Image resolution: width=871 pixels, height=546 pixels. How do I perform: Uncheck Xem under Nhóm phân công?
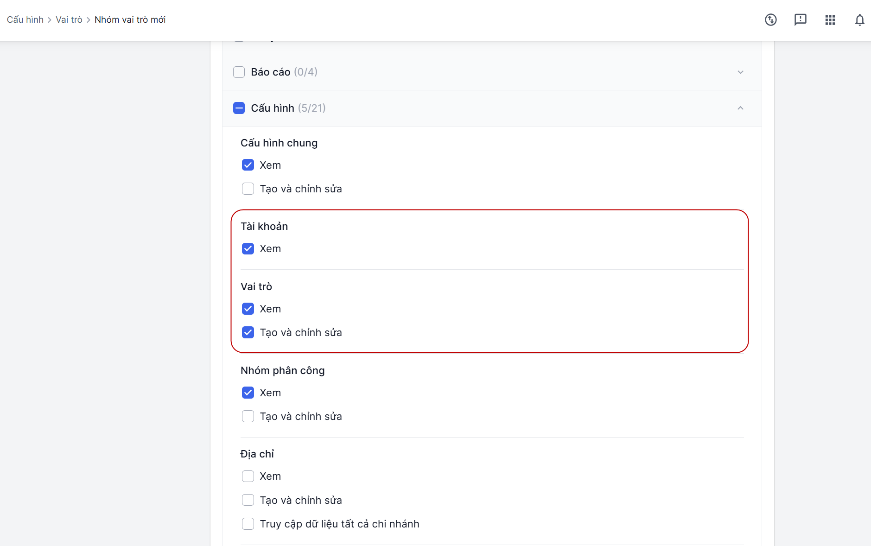pos(248,393)
